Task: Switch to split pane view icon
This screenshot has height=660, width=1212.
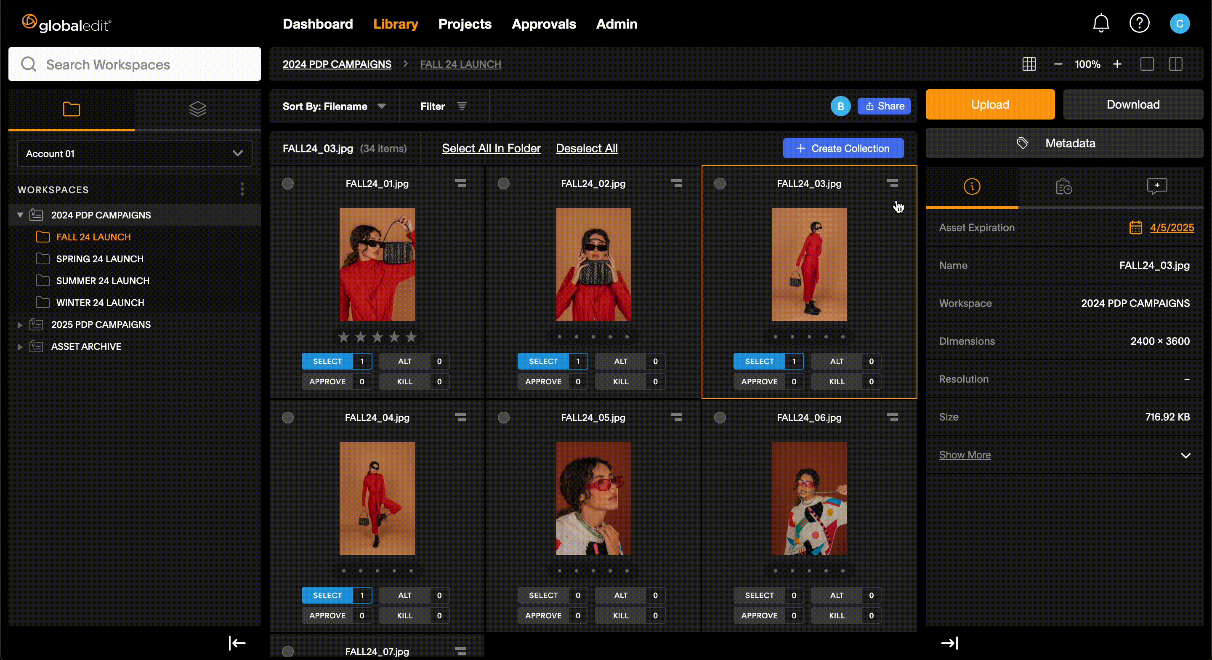Action: point(1175,64)
